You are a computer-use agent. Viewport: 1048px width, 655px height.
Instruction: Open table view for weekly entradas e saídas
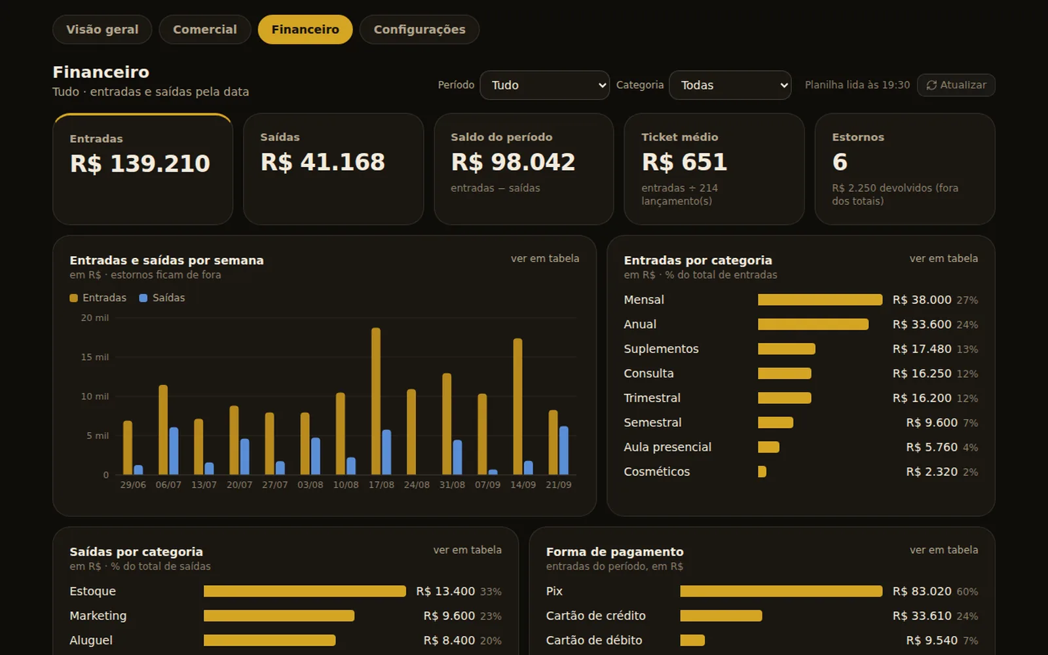545,259
